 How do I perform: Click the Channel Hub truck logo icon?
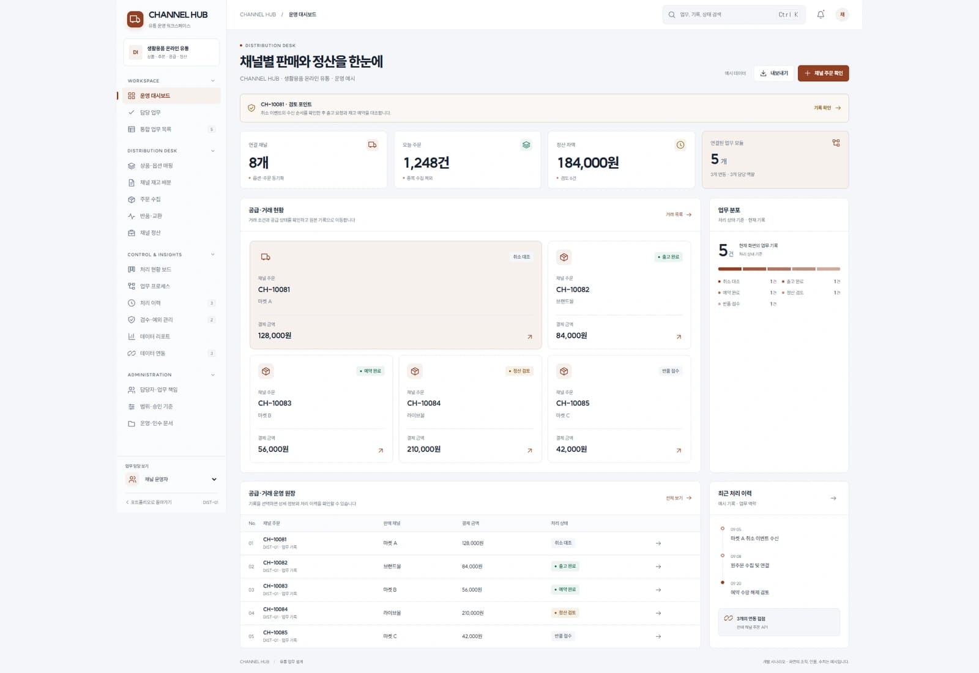pos(135,20)
